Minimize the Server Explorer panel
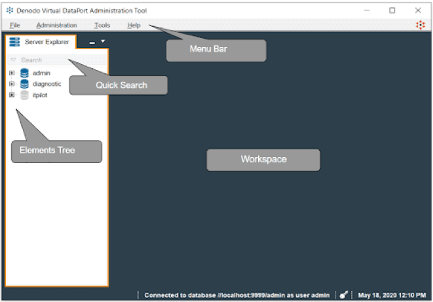Screen dimensions: 433x302 click(x=92, y=43)
